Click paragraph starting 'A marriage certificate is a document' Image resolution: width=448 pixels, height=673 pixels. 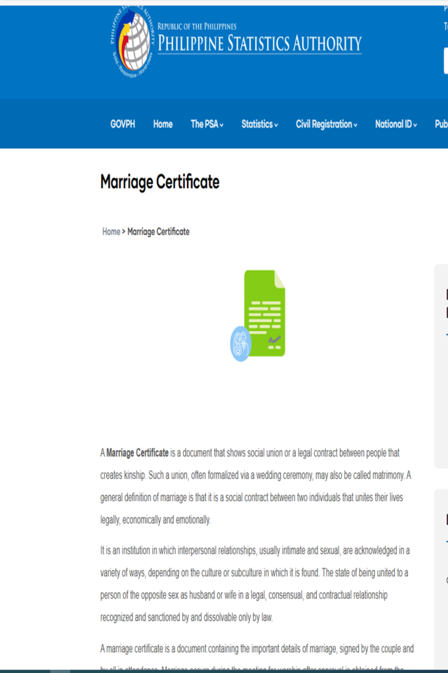pos(257,657)
